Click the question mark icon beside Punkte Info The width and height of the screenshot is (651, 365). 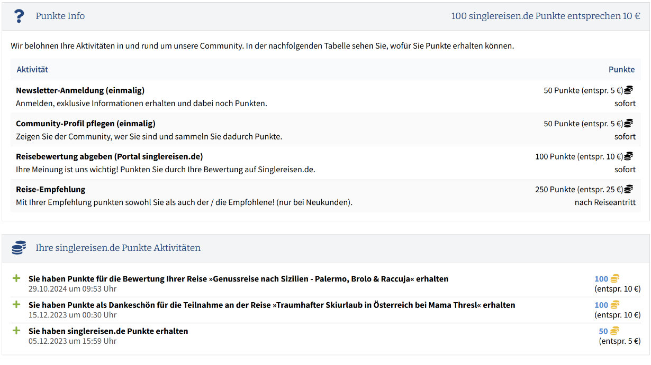tap(19, 16)
